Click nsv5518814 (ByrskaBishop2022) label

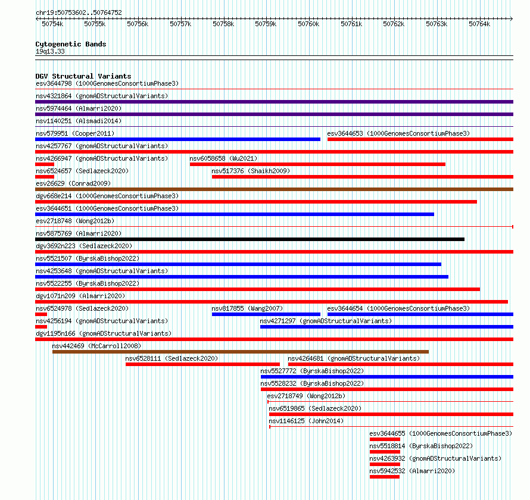pos(421,446)
